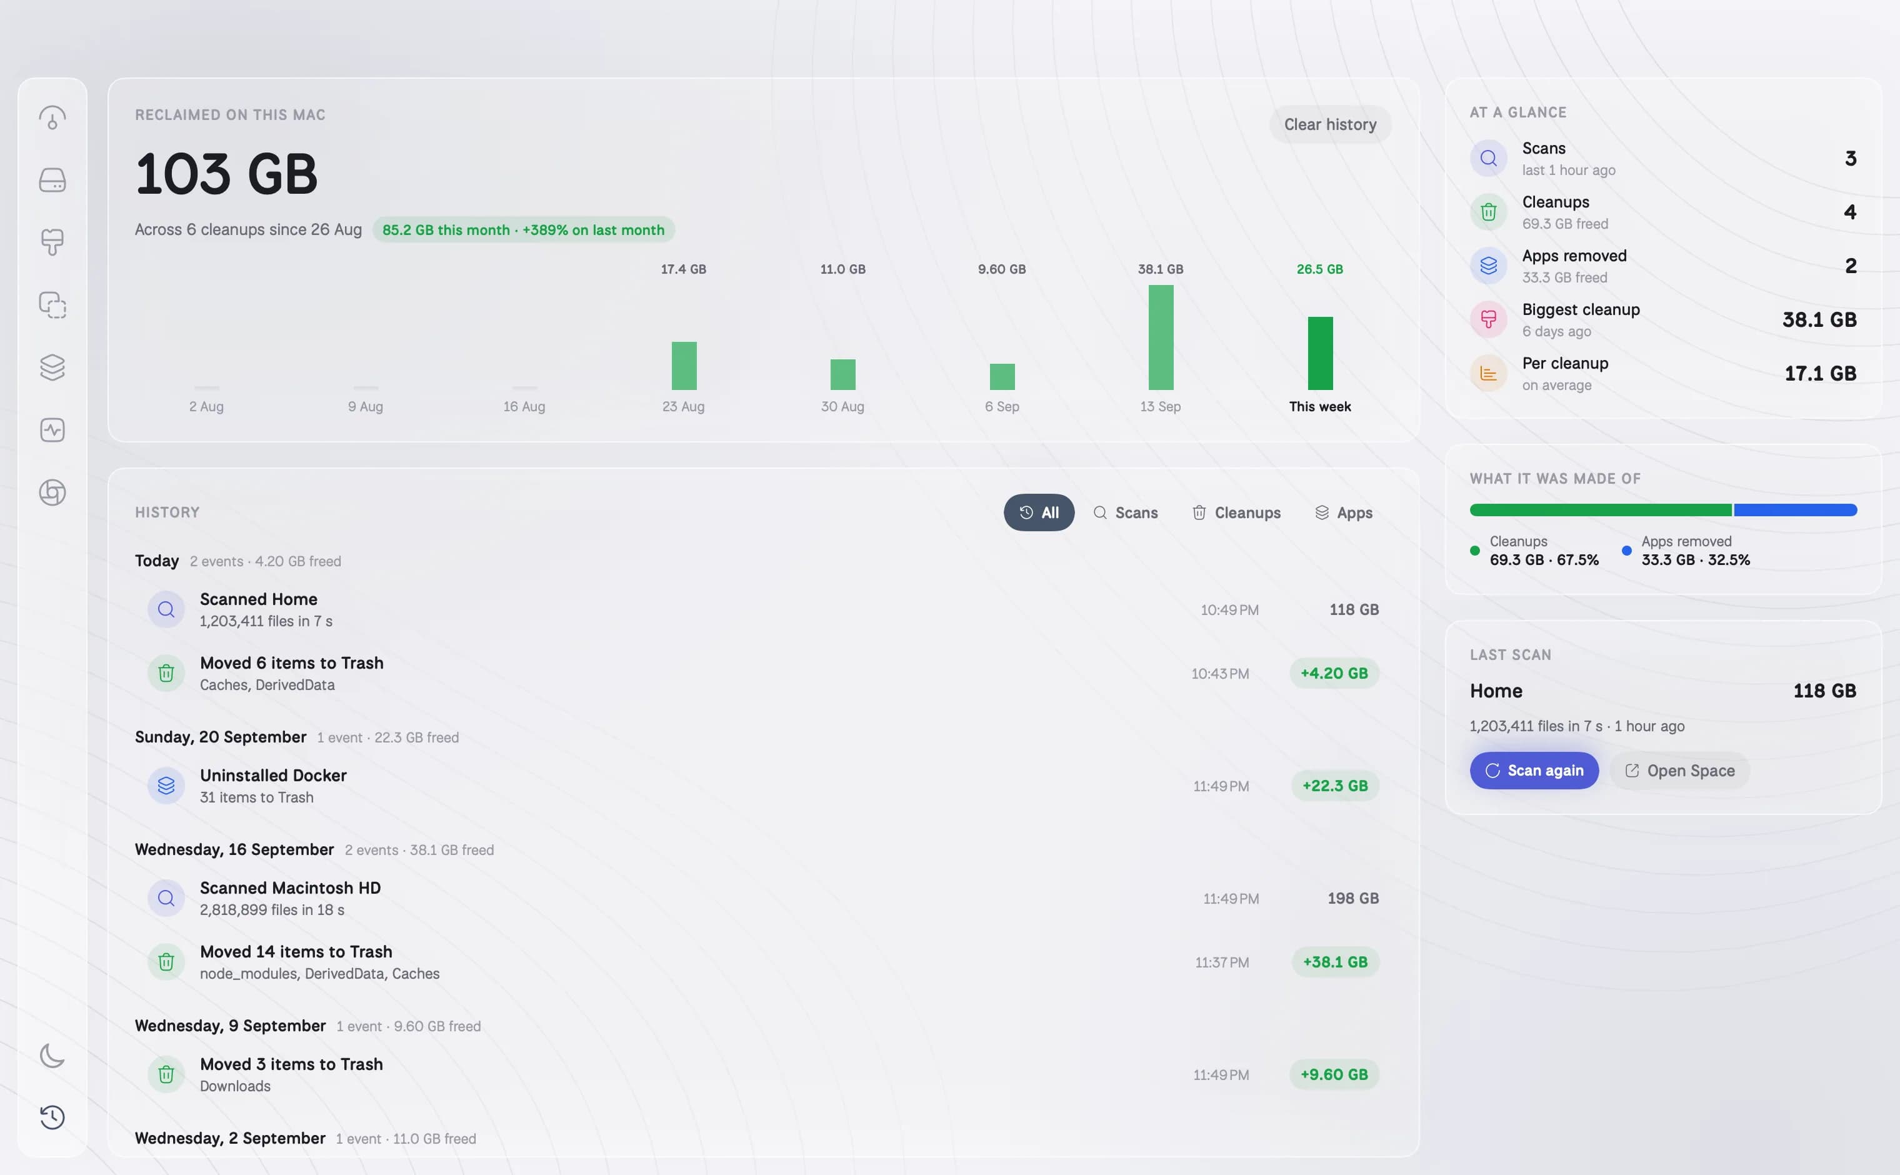Screen dimensions: 1900x1175
Task: Click the Clear history button
Action: tap(1329, 124)
